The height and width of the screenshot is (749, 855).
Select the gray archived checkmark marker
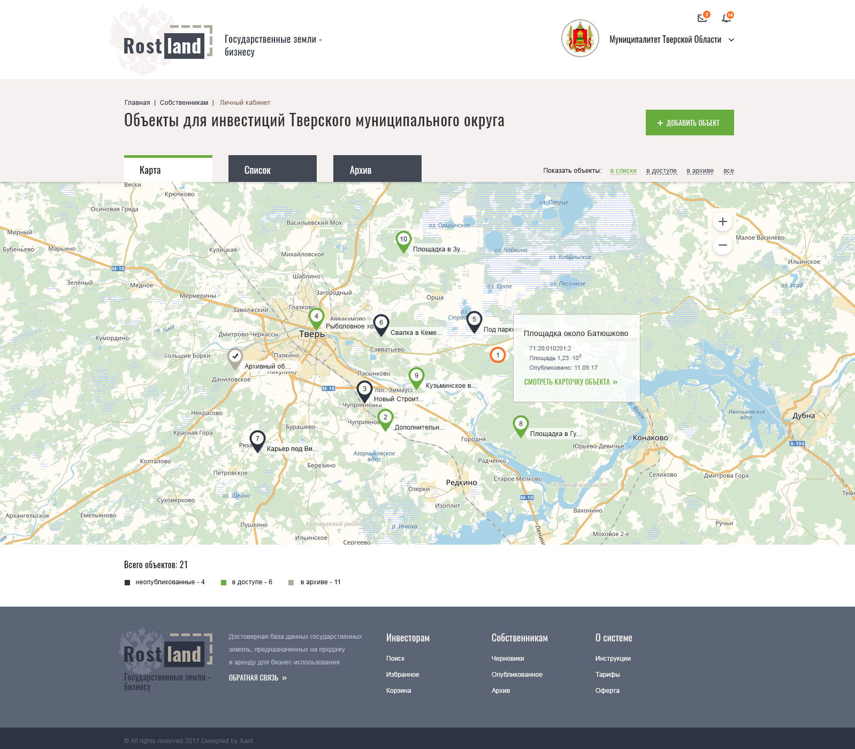235,358
